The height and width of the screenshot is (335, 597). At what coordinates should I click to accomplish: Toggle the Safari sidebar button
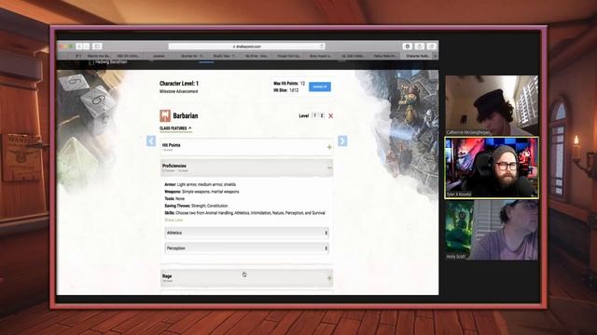pyautogui.click(x=97, y=47)
